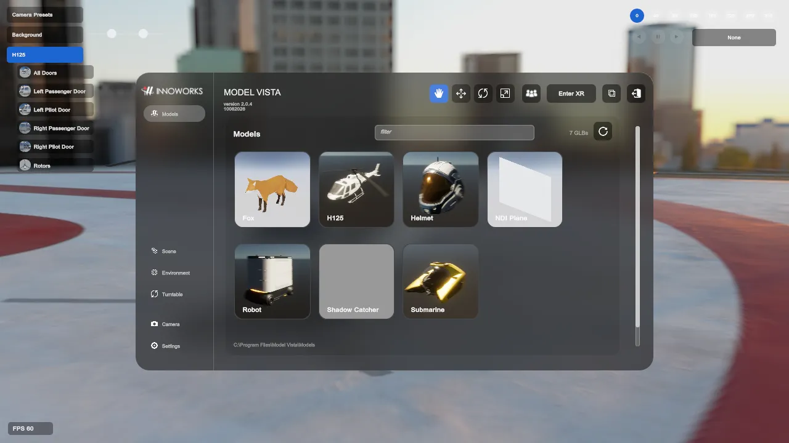789x443 pixels.
Task: Load the Robot model thumbnail
Action: [x=272, y=281]
